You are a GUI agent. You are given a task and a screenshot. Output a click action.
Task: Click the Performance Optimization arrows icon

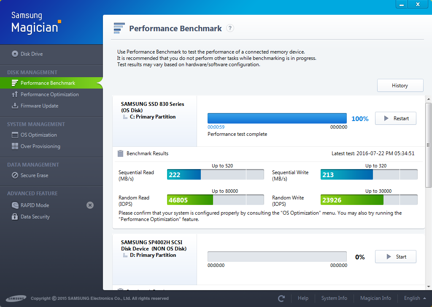point(15,94)
